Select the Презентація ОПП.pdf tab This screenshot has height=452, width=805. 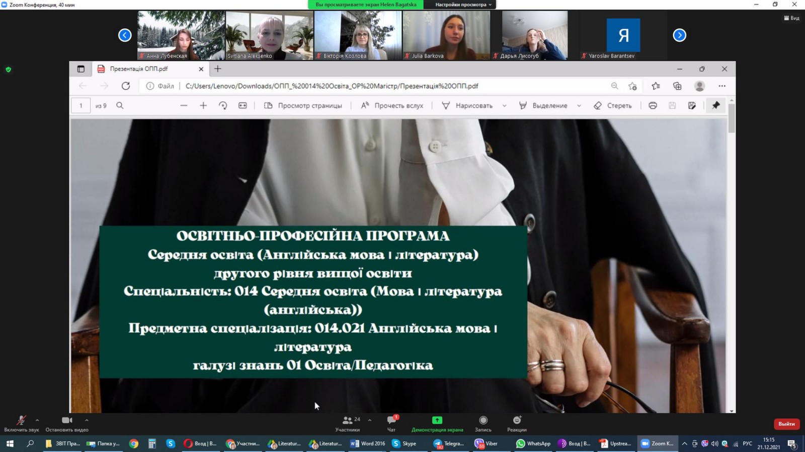pos(146,69)
